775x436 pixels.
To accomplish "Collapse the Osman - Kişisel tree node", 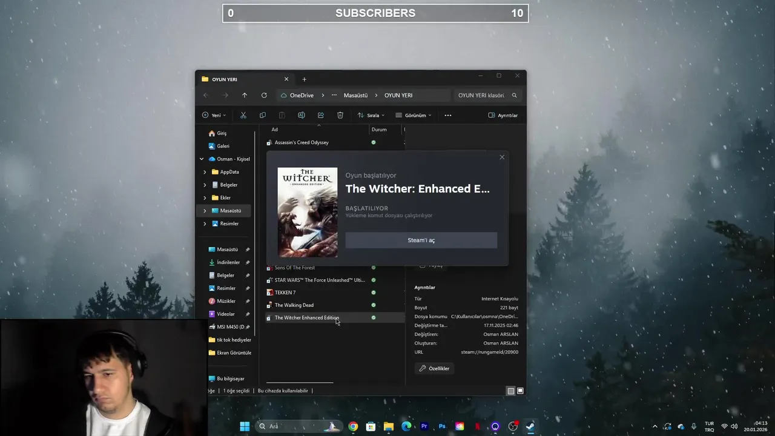I will pyautogui.click(x=202, y=159).
